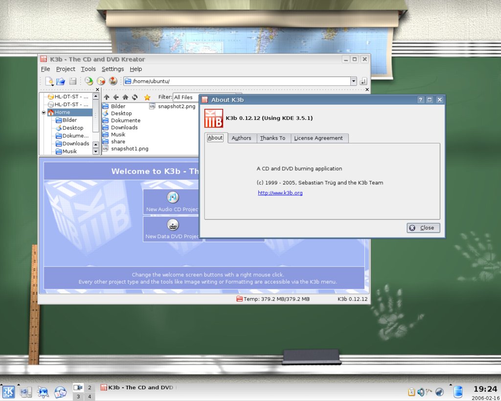Select the share folder in file list

click(114, 142)
